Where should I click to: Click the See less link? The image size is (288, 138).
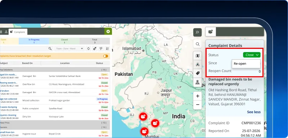click(x=254, y=112)
